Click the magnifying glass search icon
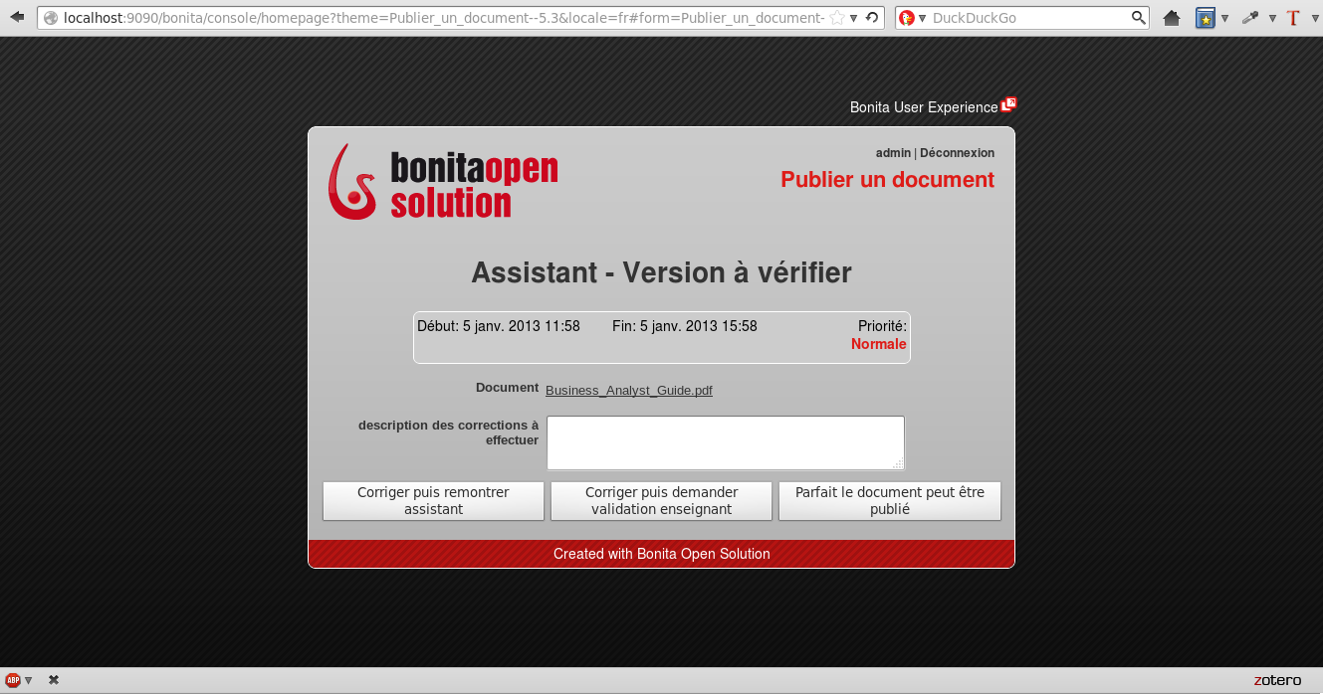 pos(1138,18)
